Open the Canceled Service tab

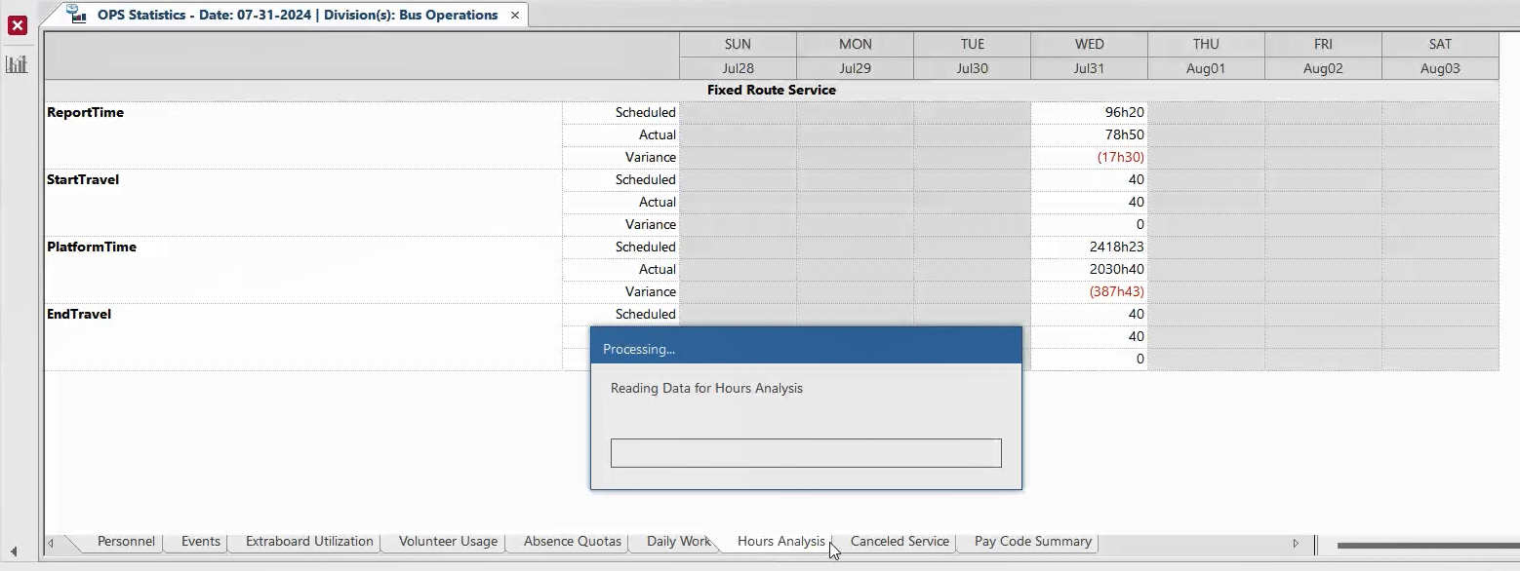[900, 542]
